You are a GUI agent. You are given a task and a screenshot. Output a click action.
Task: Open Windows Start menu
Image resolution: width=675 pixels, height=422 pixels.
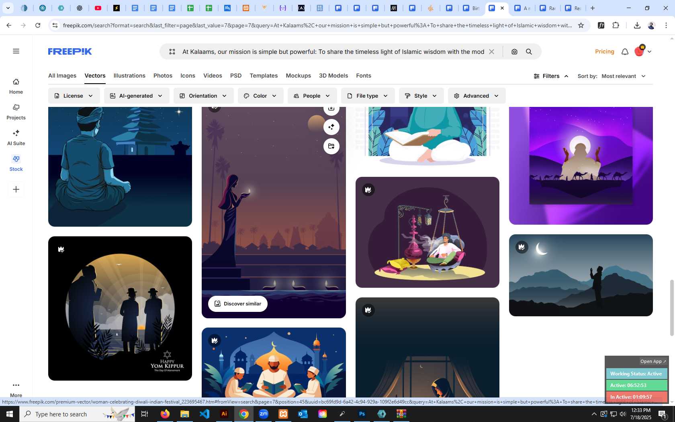click(x=10, y=414)
